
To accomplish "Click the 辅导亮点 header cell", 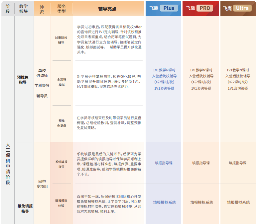I will click(108, 9).
